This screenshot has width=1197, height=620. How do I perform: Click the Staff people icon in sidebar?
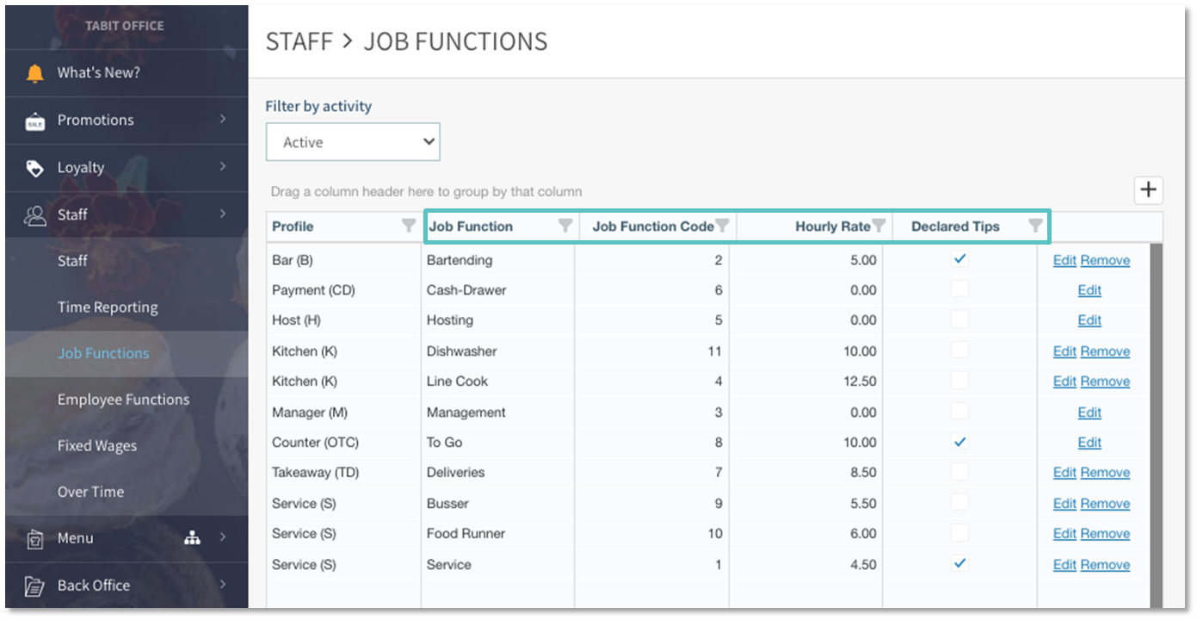(x=35, y=215)
